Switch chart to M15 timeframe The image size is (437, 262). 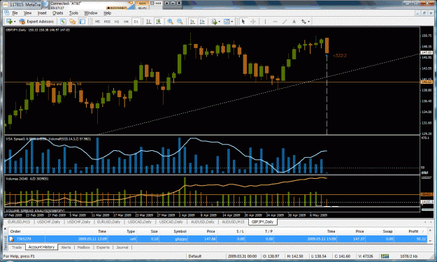107,22
